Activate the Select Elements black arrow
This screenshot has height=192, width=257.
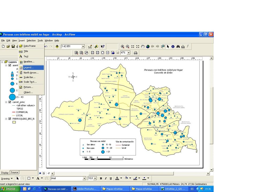[168, 46]
